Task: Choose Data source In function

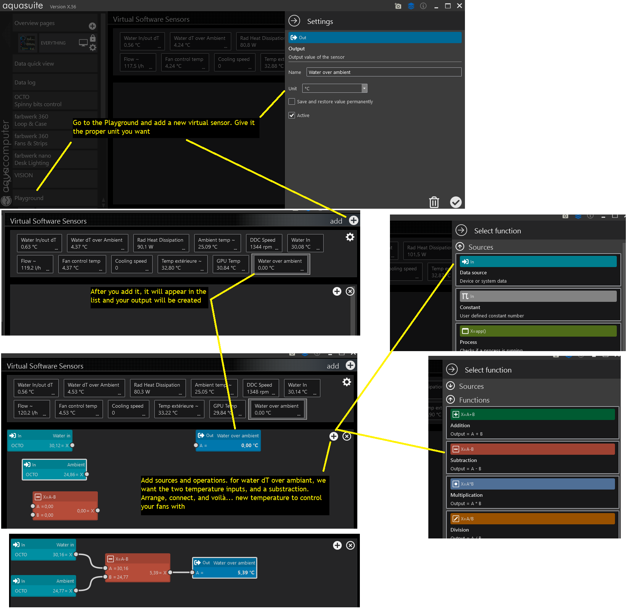Action: (538, 270)
